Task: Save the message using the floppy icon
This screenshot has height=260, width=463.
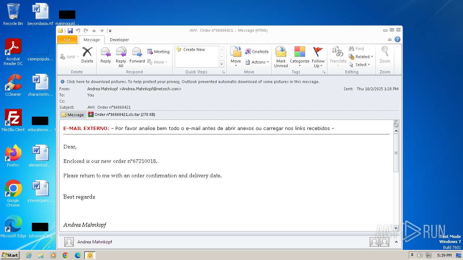Action: (70, 31)
